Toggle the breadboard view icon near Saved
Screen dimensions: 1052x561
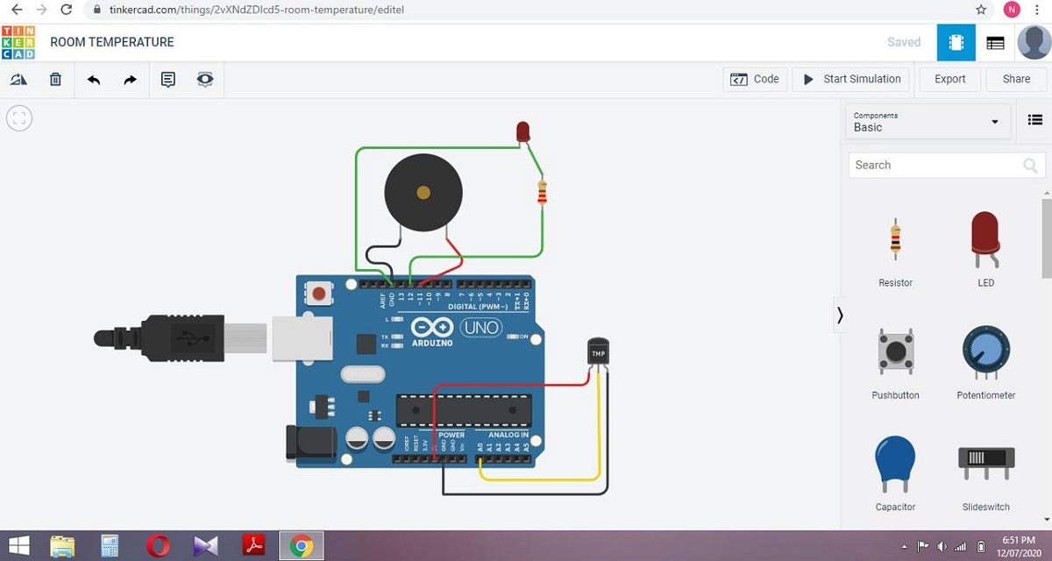[x=956, y=41]
